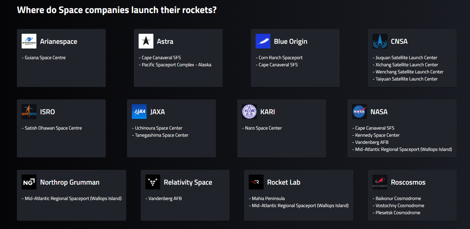The height and width of the screenshot is (229, 470).
Task: Click the Northrop Grumman NG logo
Action: 29,182
